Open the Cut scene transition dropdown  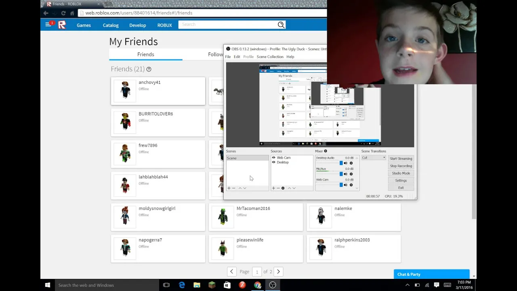pyautogui.click(x=374, y=158)
